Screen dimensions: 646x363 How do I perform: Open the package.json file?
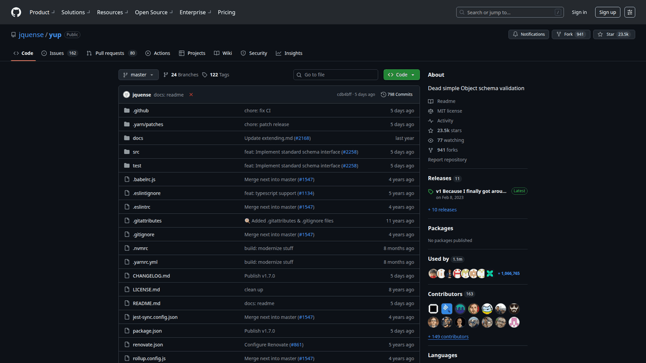tap(147, 331)
